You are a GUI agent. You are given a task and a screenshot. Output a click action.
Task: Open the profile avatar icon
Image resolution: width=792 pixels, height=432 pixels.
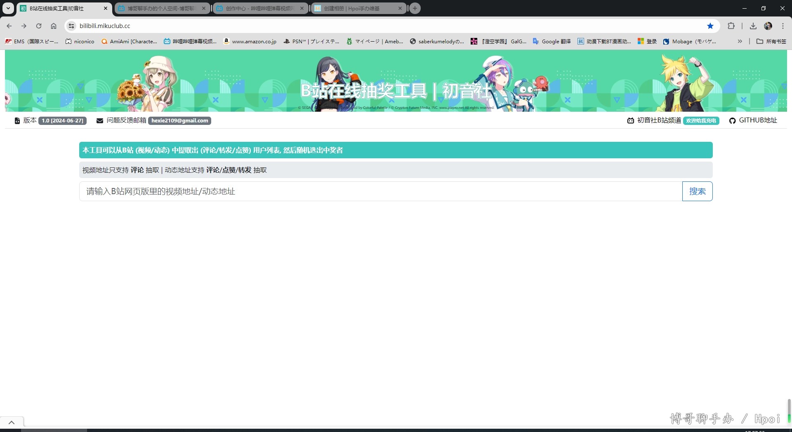click(768, 26)
